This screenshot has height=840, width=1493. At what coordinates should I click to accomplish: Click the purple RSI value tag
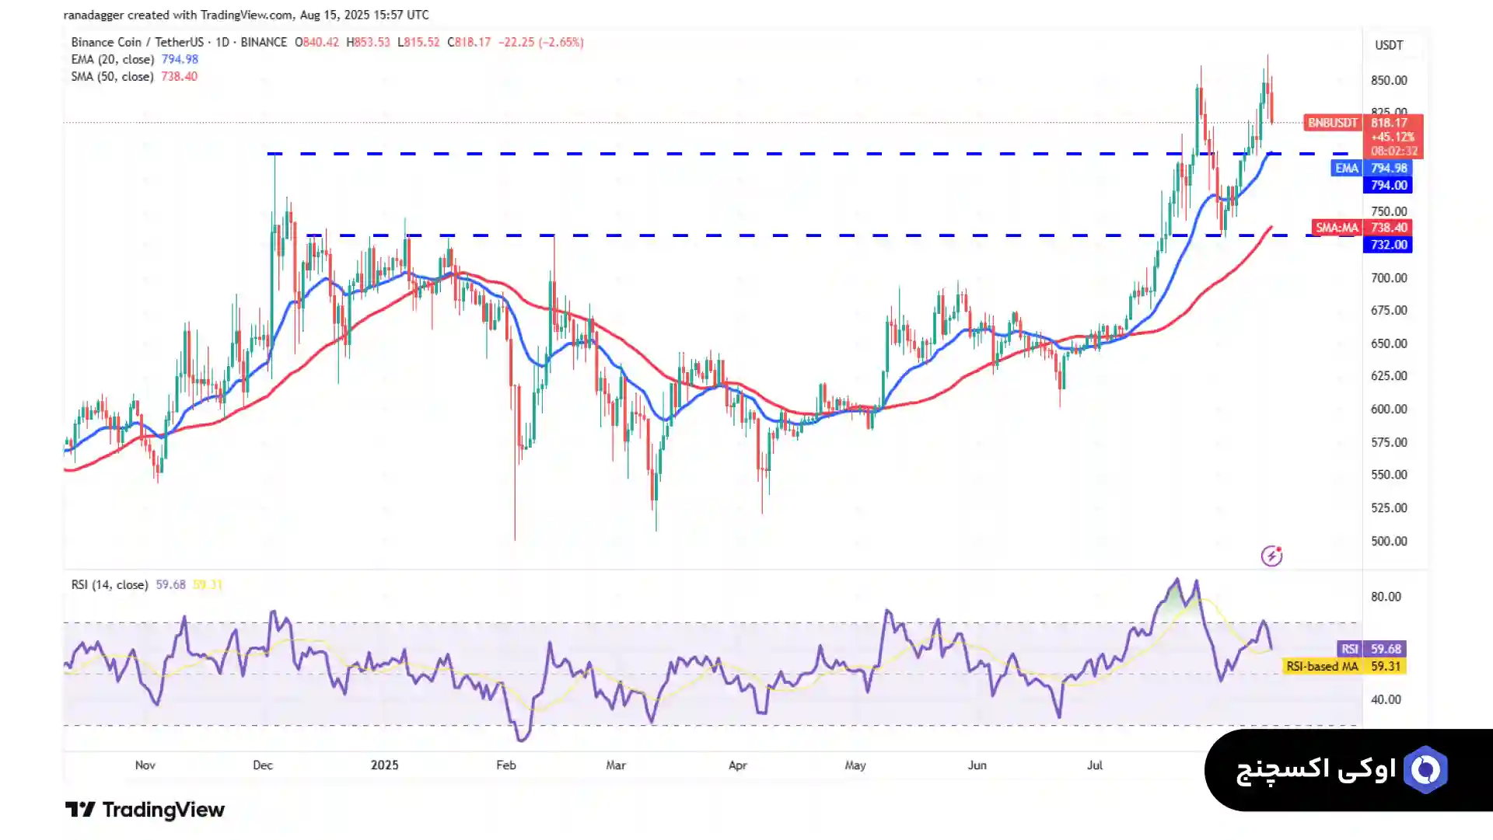click(x=1349, y=649)
